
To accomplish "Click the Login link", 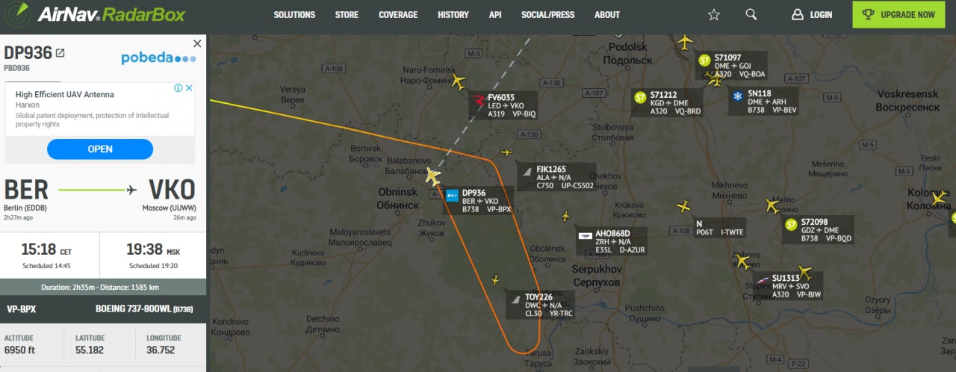I will 812,14.
